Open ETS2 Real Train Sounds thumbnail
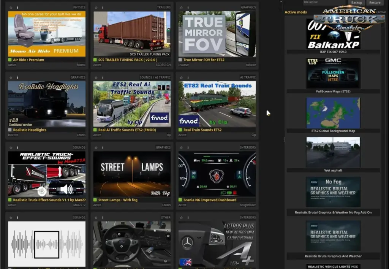 tap(217, 104)
